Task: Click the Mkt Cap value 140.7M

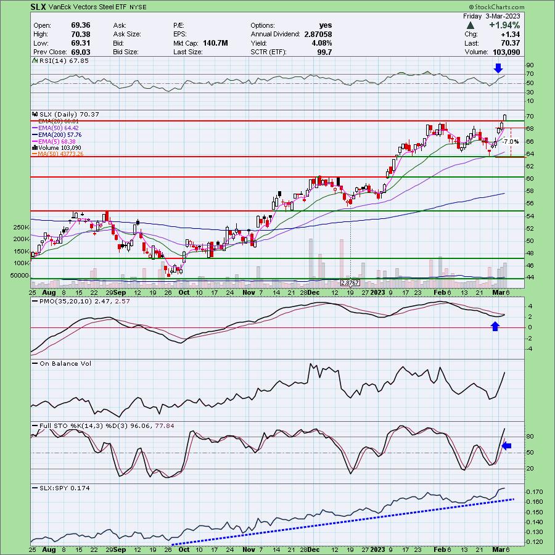Action: point(215,43)
